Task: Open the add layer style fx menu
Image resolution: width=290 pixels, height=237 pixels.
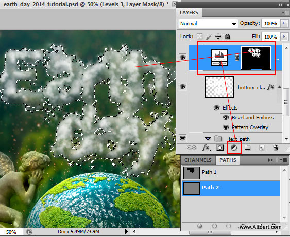Action: (x=206, y=148)
